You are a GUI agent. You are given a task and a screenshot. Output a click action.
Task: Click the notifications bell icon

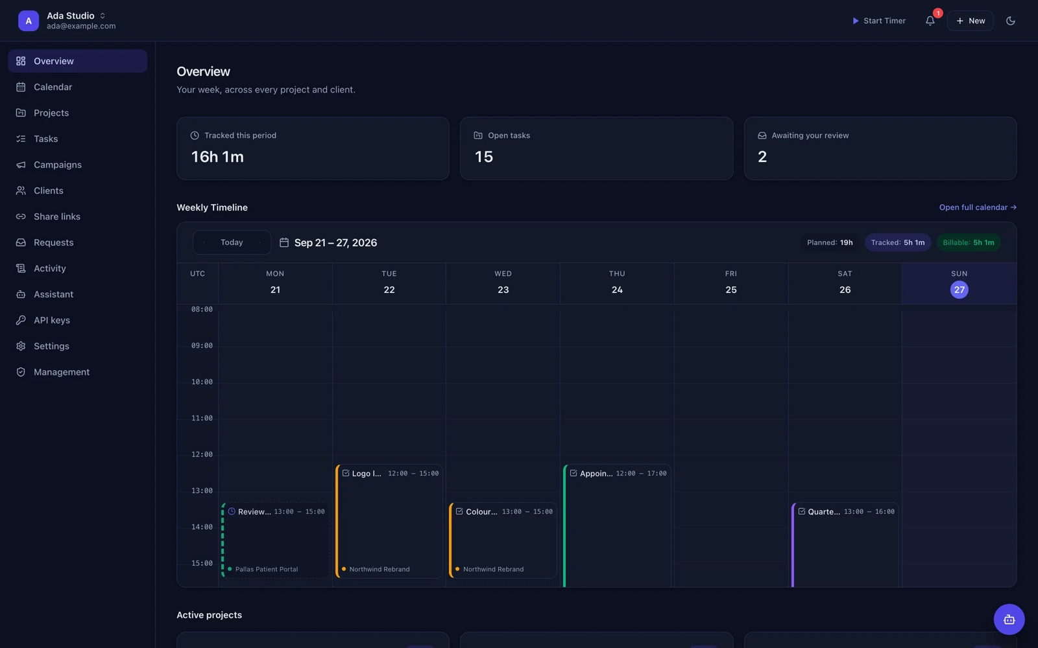click(x=930, y=21)
